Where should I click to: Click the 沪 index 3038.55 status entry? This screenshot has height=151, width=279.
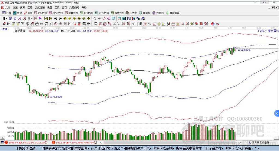26,143
